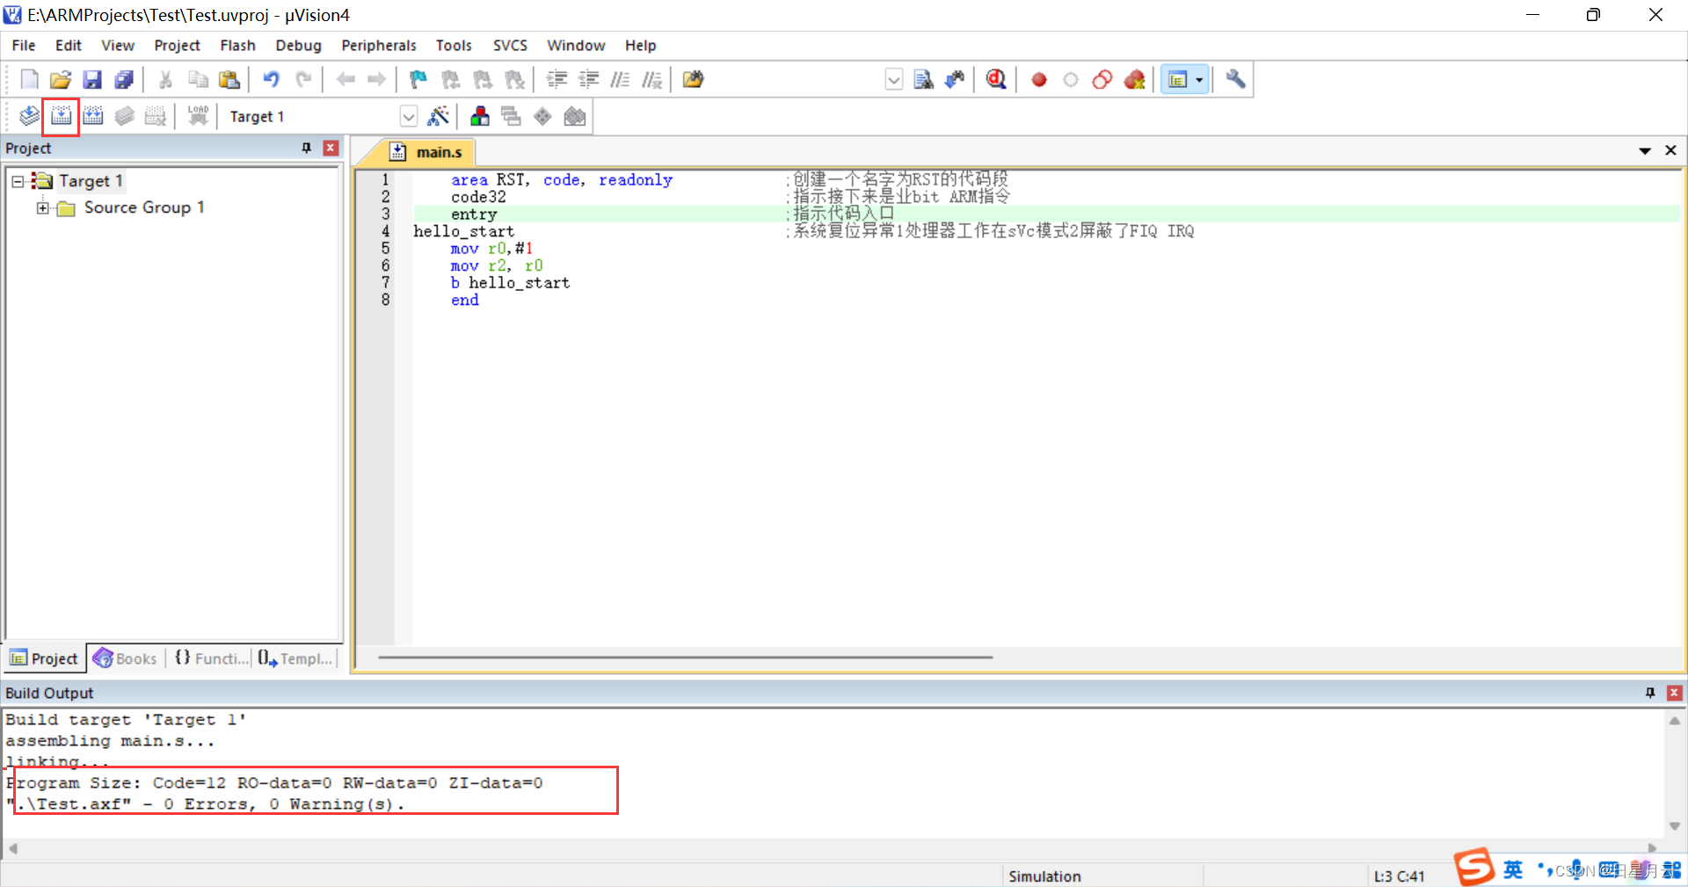Select the Project panel tab
1688x887 pixels.
(x=44, y=658)
